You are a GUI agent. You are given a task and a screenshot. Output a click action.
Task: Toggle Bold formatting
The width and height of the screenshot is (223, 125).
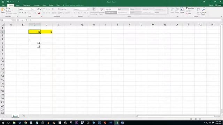tap(20, 13)
